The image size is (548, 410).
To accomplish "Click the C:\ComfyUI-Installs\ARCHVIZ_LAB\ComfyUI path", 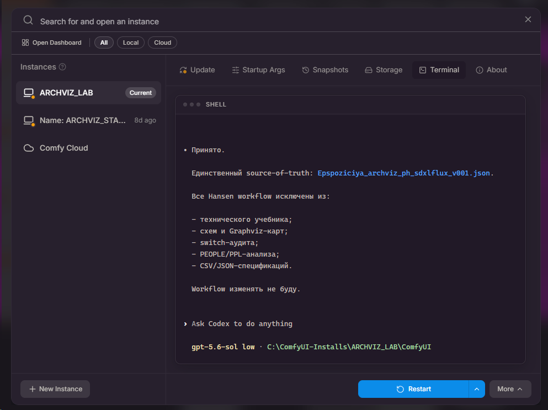I will (349, 347).
